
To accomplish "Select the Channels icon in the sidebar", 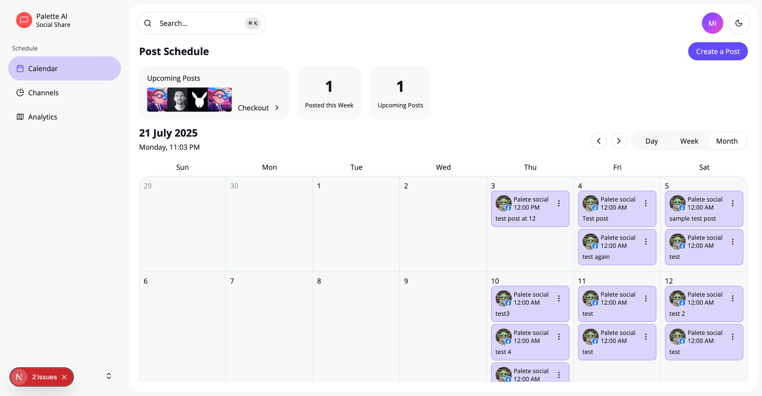I will click(20, 92).
